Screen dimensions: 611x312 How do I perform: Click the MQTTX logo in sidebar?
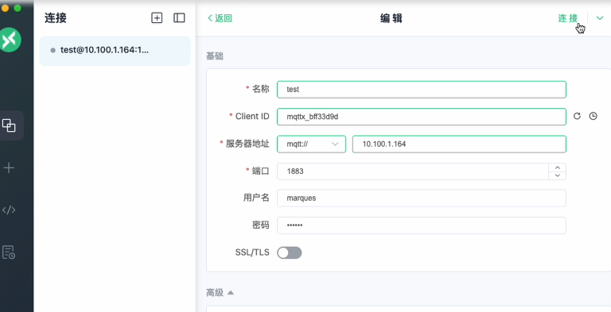pyautogui.click(x=10, y=40)
